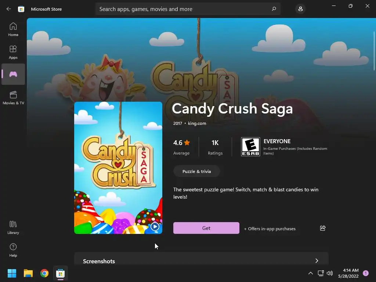Open the Windows Start menu
This screenshot has width=376, height=282.
point(12,273)
